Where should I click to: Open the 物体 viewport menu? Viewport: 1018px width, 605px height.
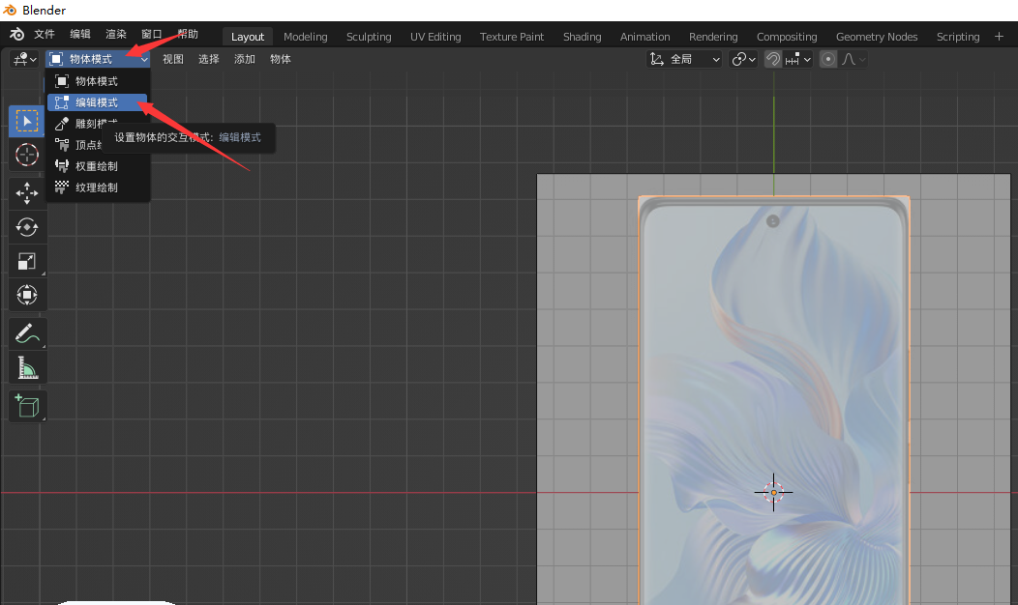[x=280, y=60]
